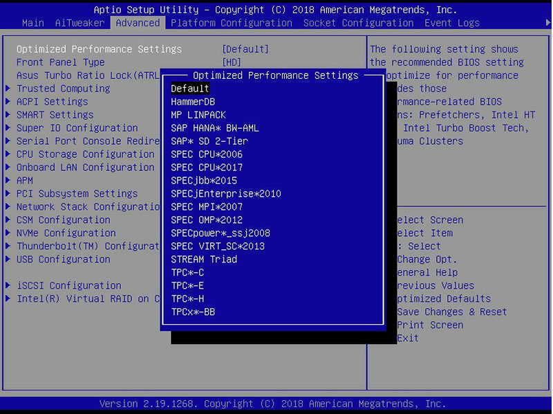This screenshot has height=414, width=553.
Task: Select STREAM Triad option
Action: (x=204, y=260)
